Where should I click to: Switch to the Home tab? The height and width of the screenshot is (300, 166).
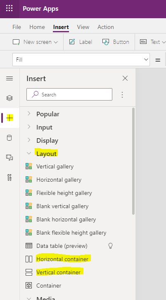pos(37,27)
